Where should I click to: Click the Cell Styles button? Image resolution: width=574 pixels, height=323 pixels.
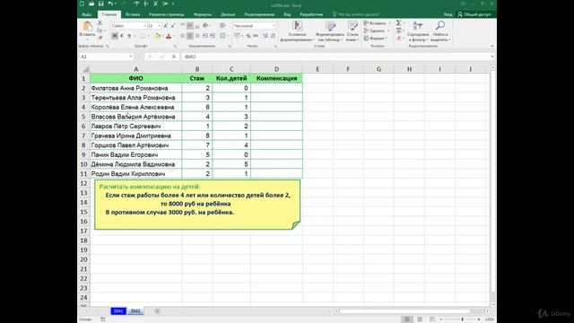(352, 31)
